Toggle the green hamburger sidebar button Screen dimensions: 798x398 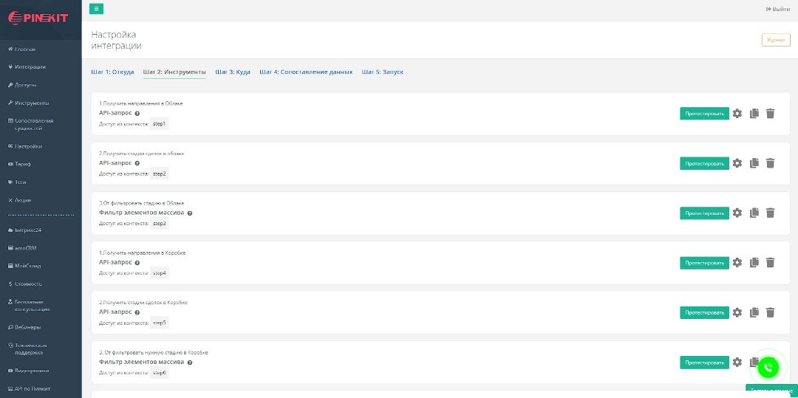(x=96, y=9)
